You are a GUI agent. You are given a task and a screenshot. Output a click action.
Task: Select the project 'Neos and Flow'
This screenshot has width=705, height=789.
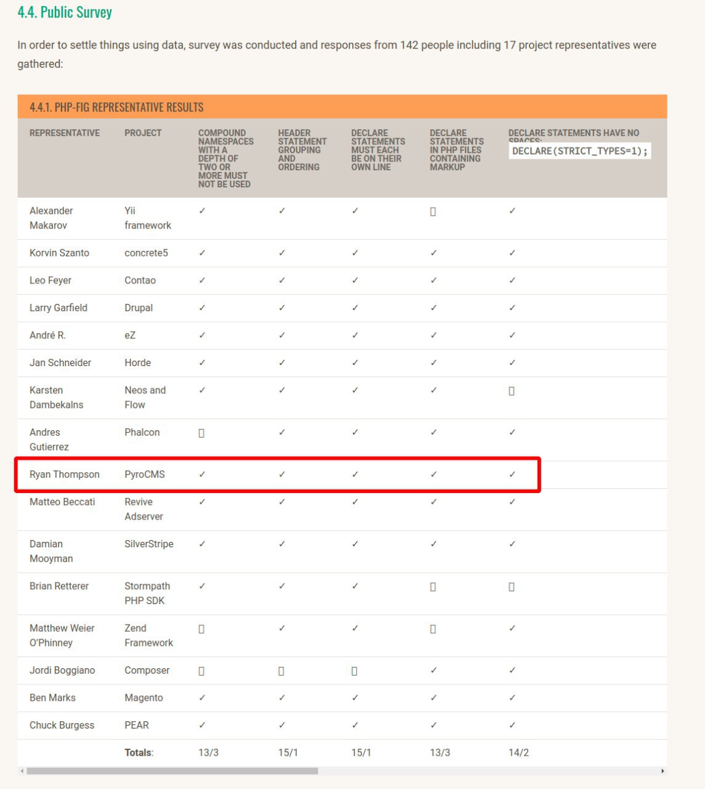[145, 398]
